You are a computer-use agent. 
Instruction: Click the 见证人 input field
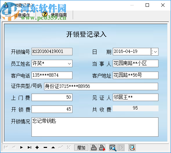135,97
